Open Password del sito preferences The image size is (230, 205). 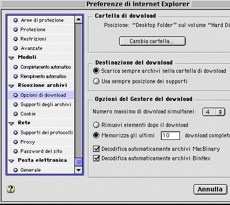coord(41,151)
